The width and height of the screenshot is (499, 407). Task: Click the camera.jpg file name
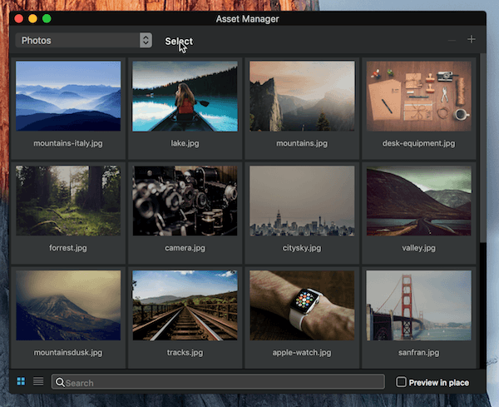(185, 248)
